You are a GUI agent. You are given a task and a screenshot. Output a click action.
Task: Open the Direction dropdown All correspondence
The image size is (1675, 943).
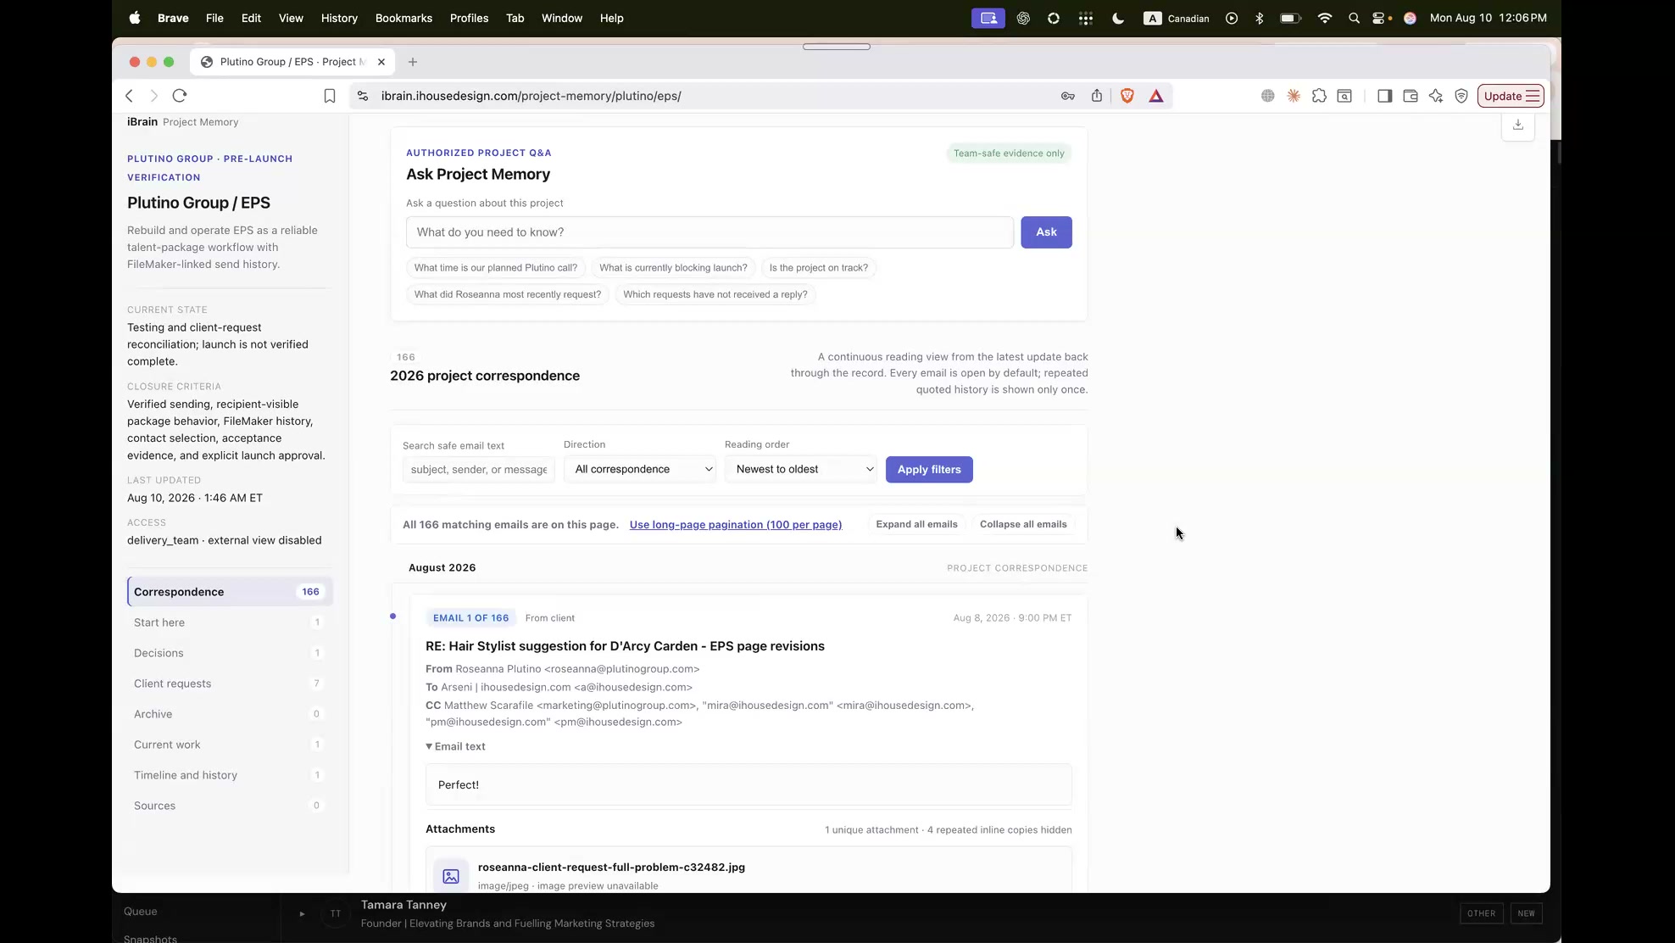(x=640, y=469)
